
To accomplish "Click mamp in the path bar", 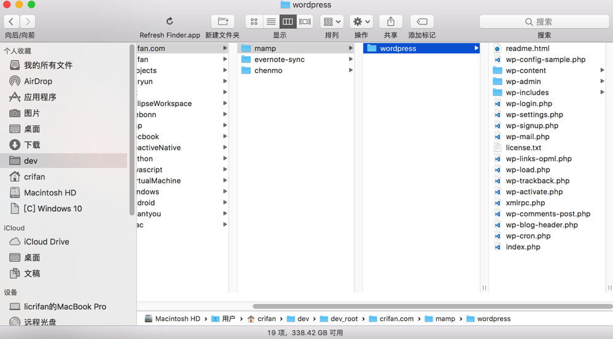I will click(440, 319).
